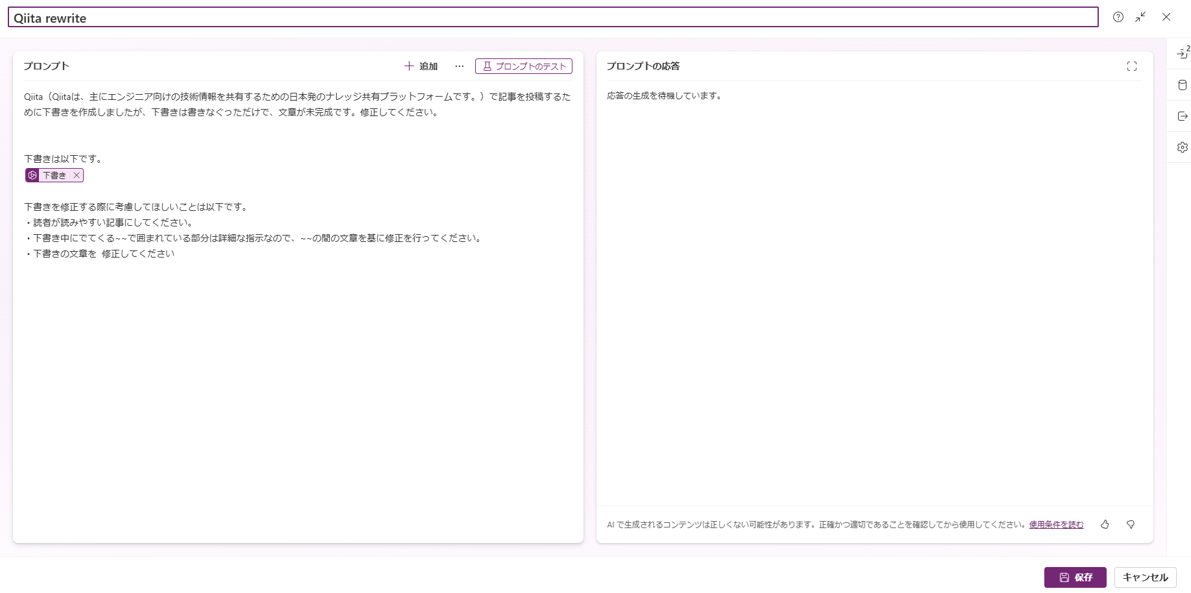Image resolution: width=1191 pixels, height=593 pixels.
Task: Collapse the dialog with the shrink arrows icon
Action: 1140,18
